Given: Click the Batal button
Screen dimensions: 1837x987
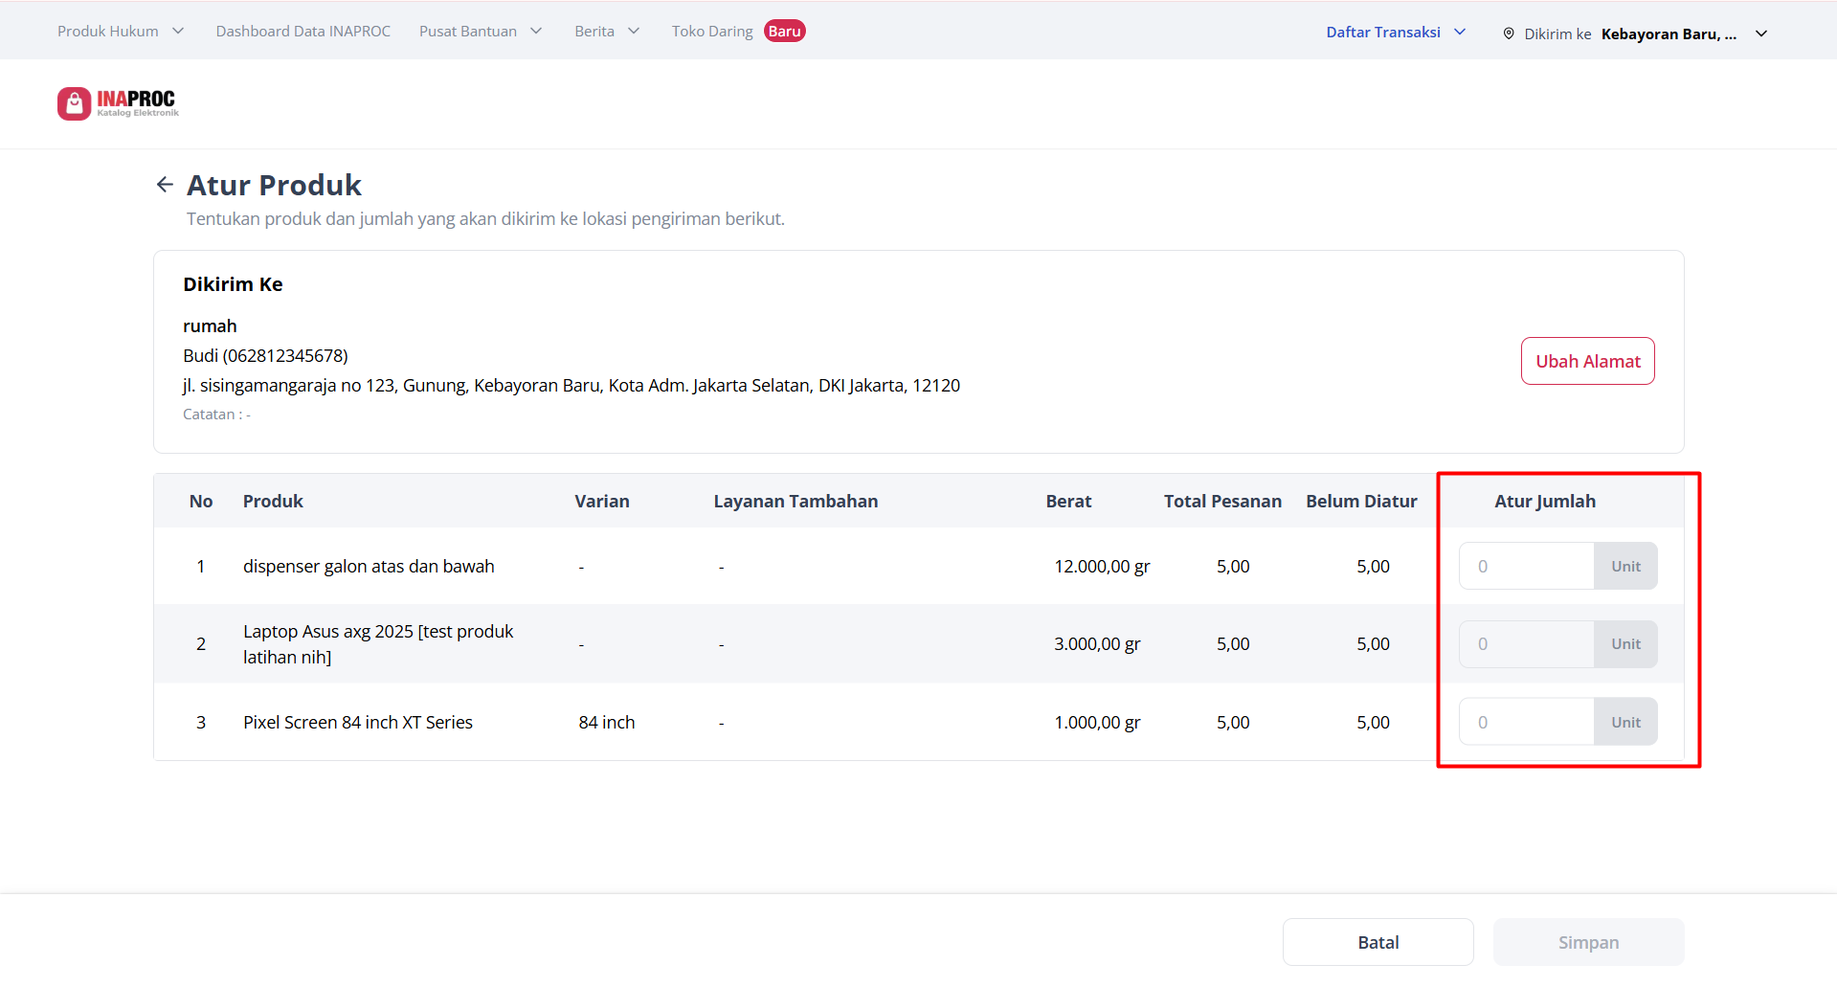Looking at the screenshot, I should click(1378, 942).
